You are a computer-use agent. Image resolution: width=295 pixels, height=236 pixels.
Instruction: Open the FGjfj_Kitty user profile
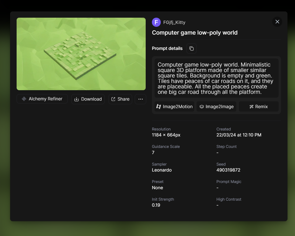click(174, 22)
